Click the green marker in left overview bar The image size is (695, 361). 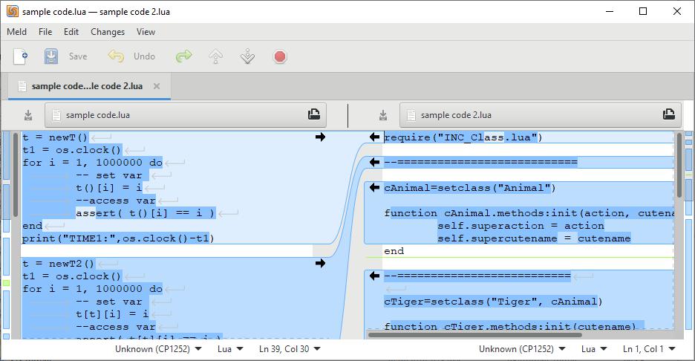click(6, 283)
